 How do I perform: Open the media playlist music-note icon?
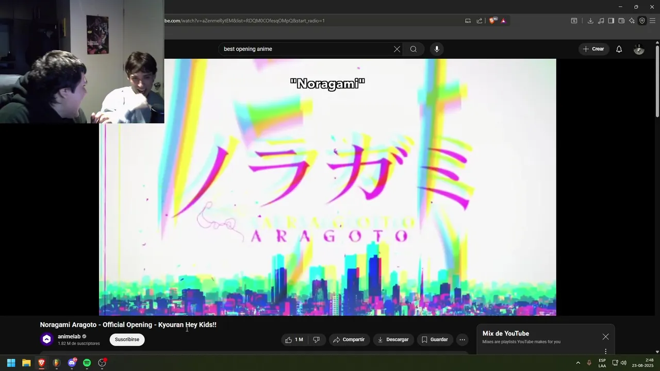601,21
